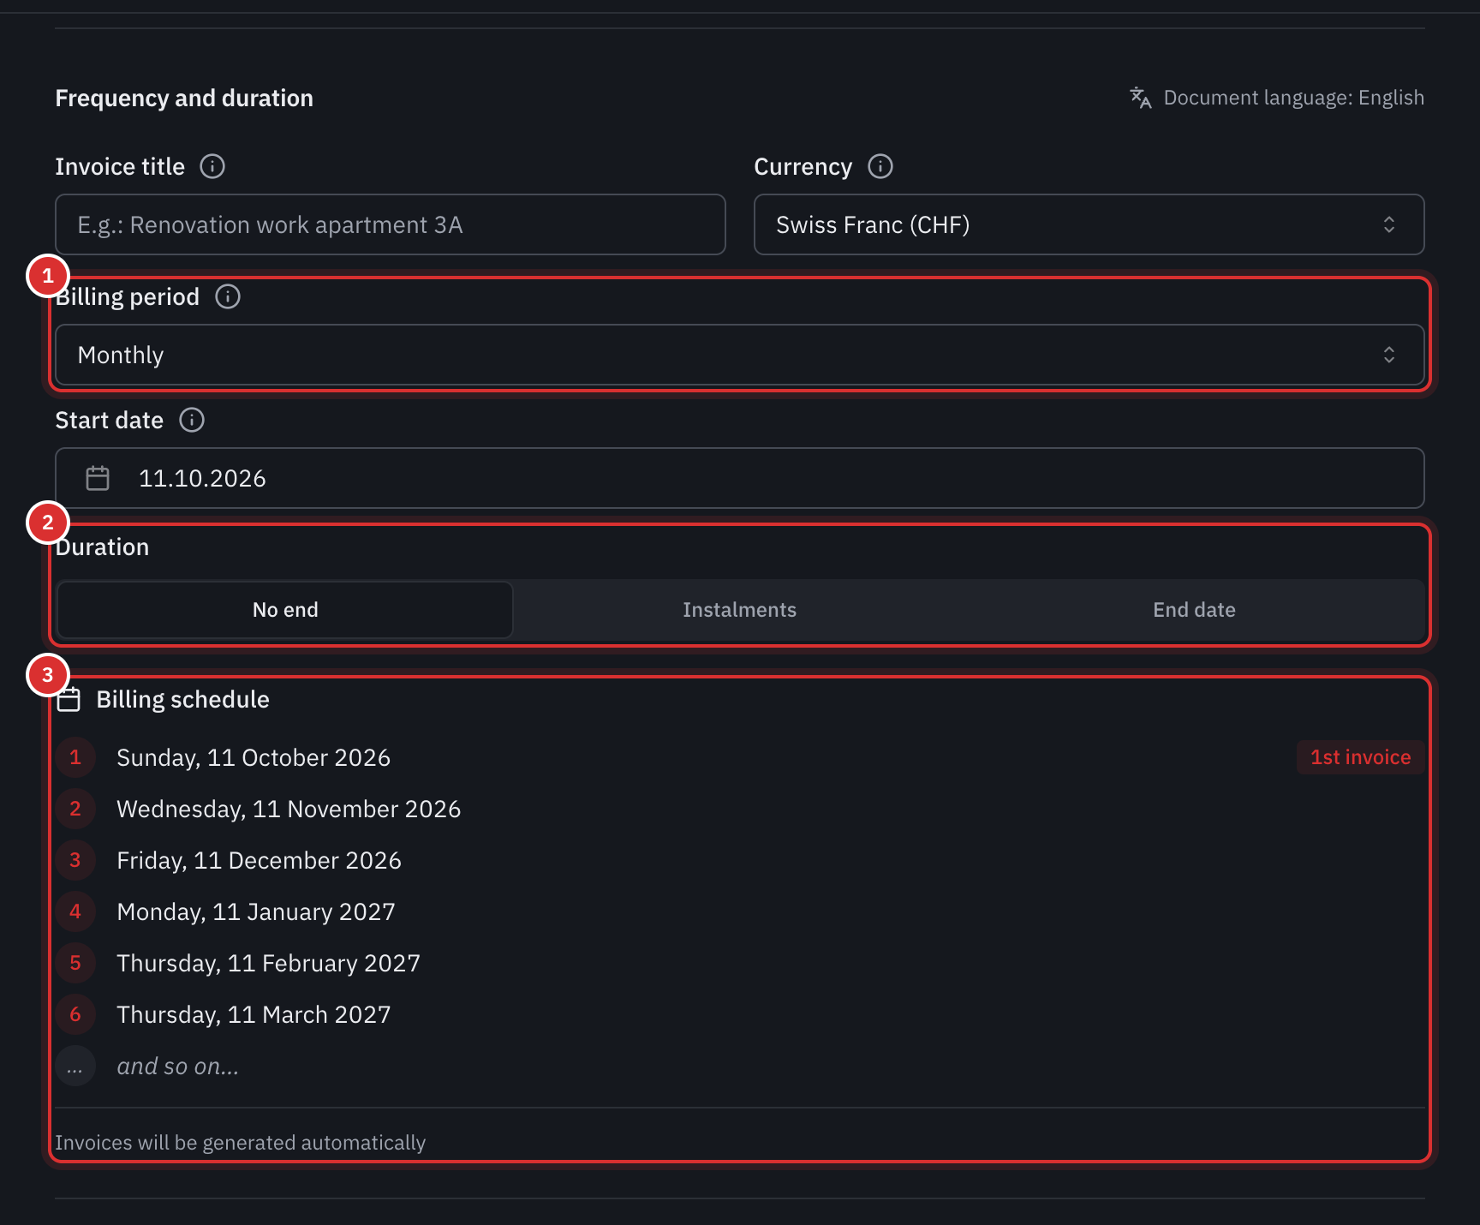Click the 1st invoice badge
Screen dimensions: 1480x1225
click(x=1360, y=757)
